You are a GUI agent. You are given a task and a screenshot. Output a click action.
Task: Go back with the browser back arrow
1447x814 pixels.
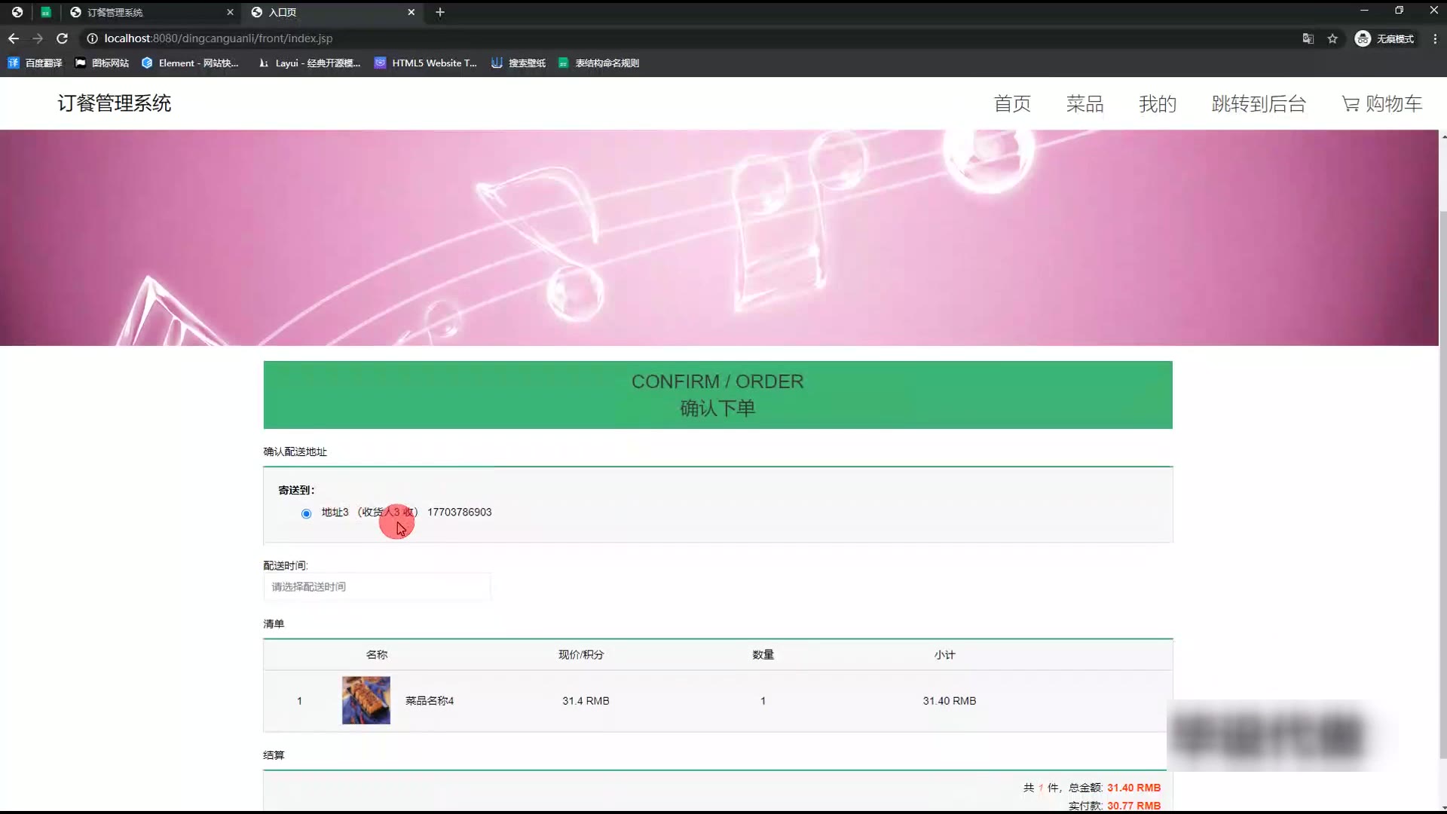click(14, 38)
